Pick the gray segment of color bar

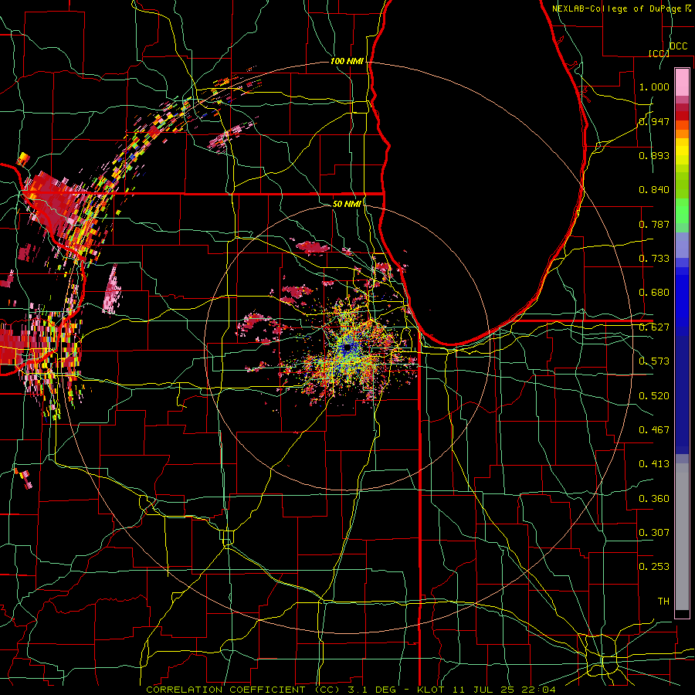[682, 537]
